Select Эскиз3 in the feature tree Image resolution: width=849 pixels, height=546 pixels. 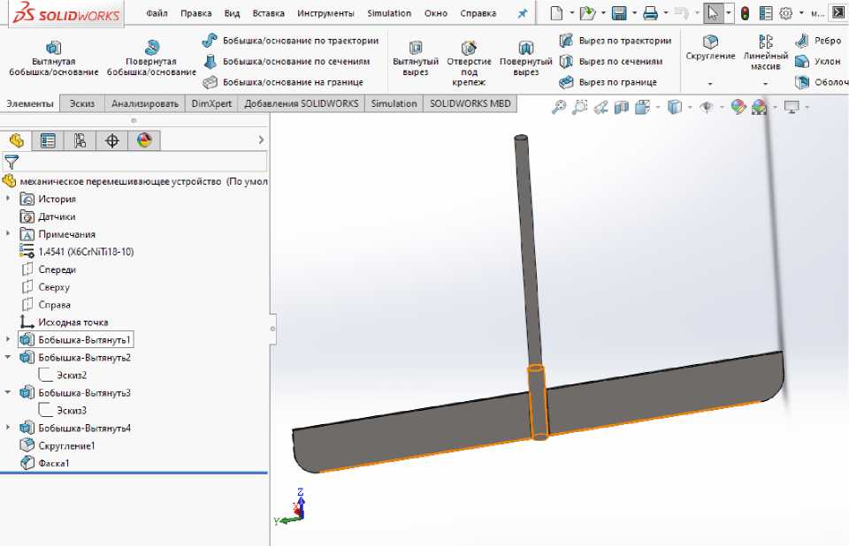click(x=72, y=410)
